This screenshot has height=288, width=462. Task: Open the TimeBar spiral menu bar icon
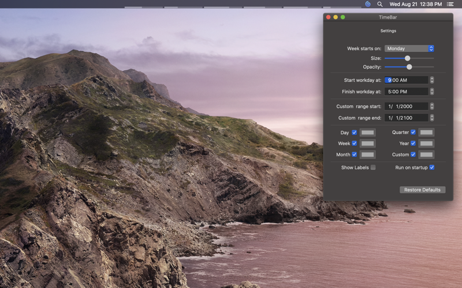(368, 4)
